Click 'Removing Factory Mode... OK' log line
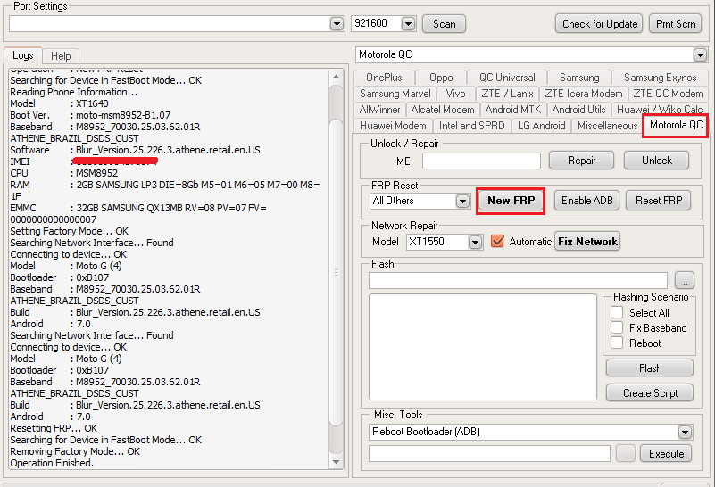The height and width of the screenshot is (487, 715). pos(75,451)
